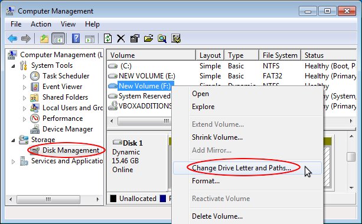Click the File System column header
The width and height of the screenshot is (362, 224).
280,55
